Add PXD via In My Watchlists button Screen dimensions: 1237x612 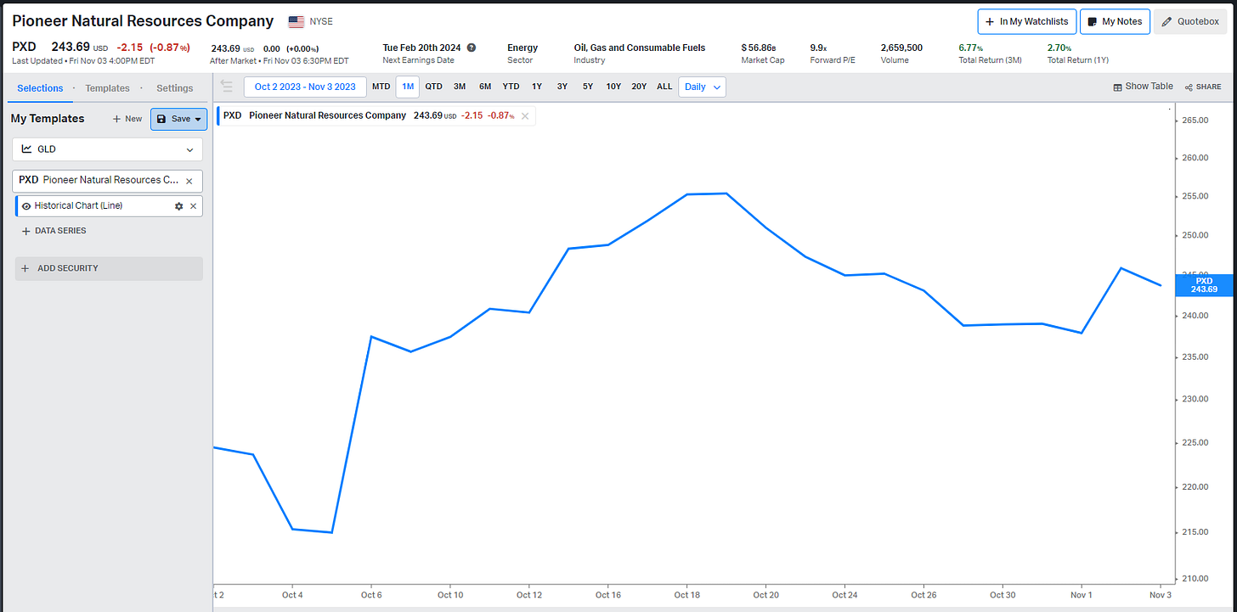(x=1027, y=21)
